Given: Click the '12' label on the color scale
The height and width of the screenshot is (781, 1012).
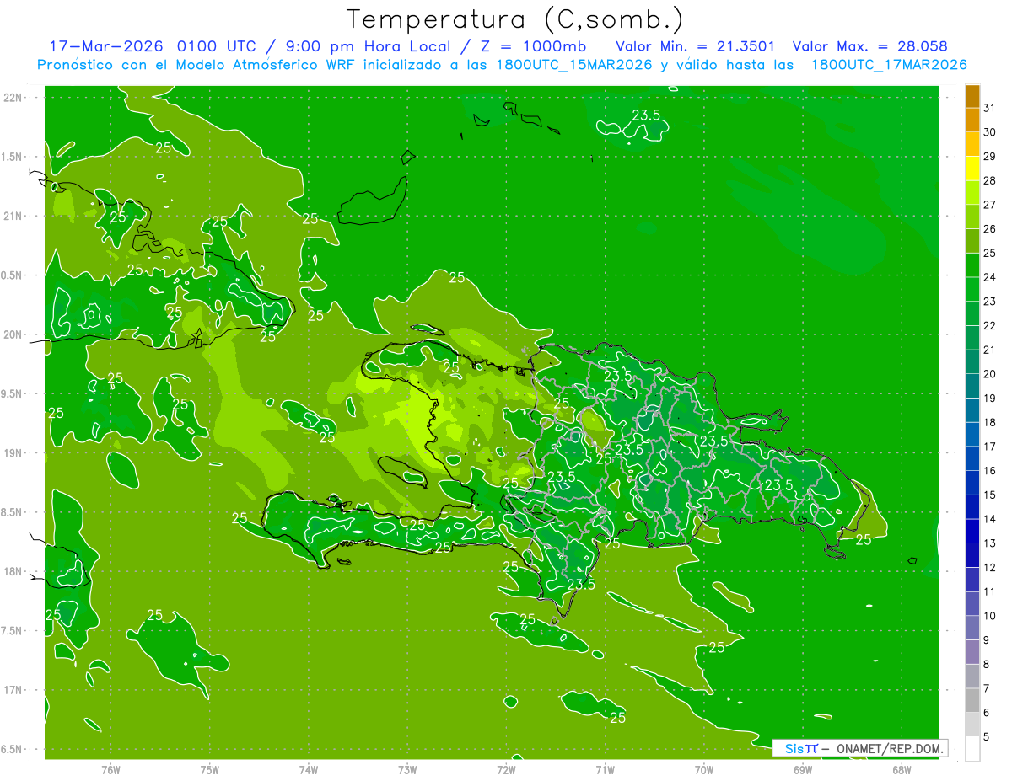Looking at the screenshot, I should tap(989, 568).
